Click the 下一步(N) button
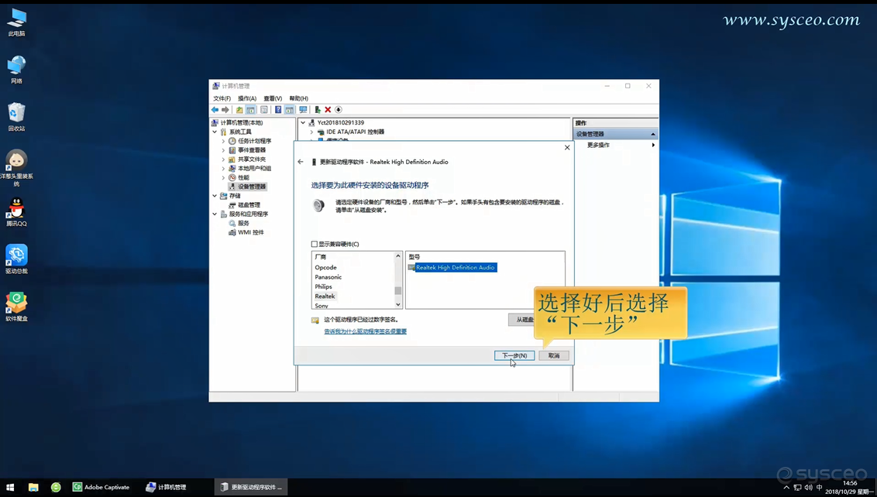877x497 pixels. pyautogui.click(x=514, y=355)
